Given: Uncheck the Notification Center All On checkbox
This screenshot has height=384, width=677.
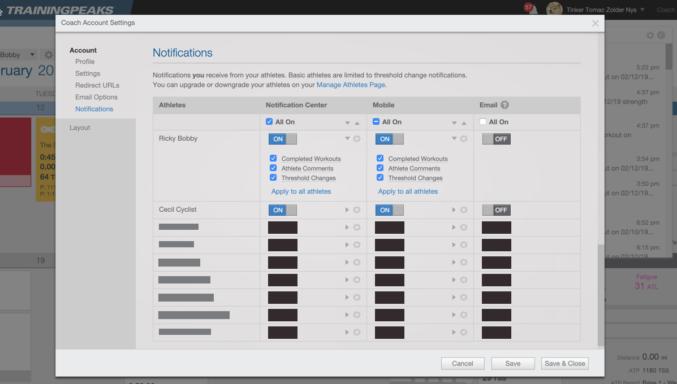Looking at the screenshot, I should pos(269,122).
